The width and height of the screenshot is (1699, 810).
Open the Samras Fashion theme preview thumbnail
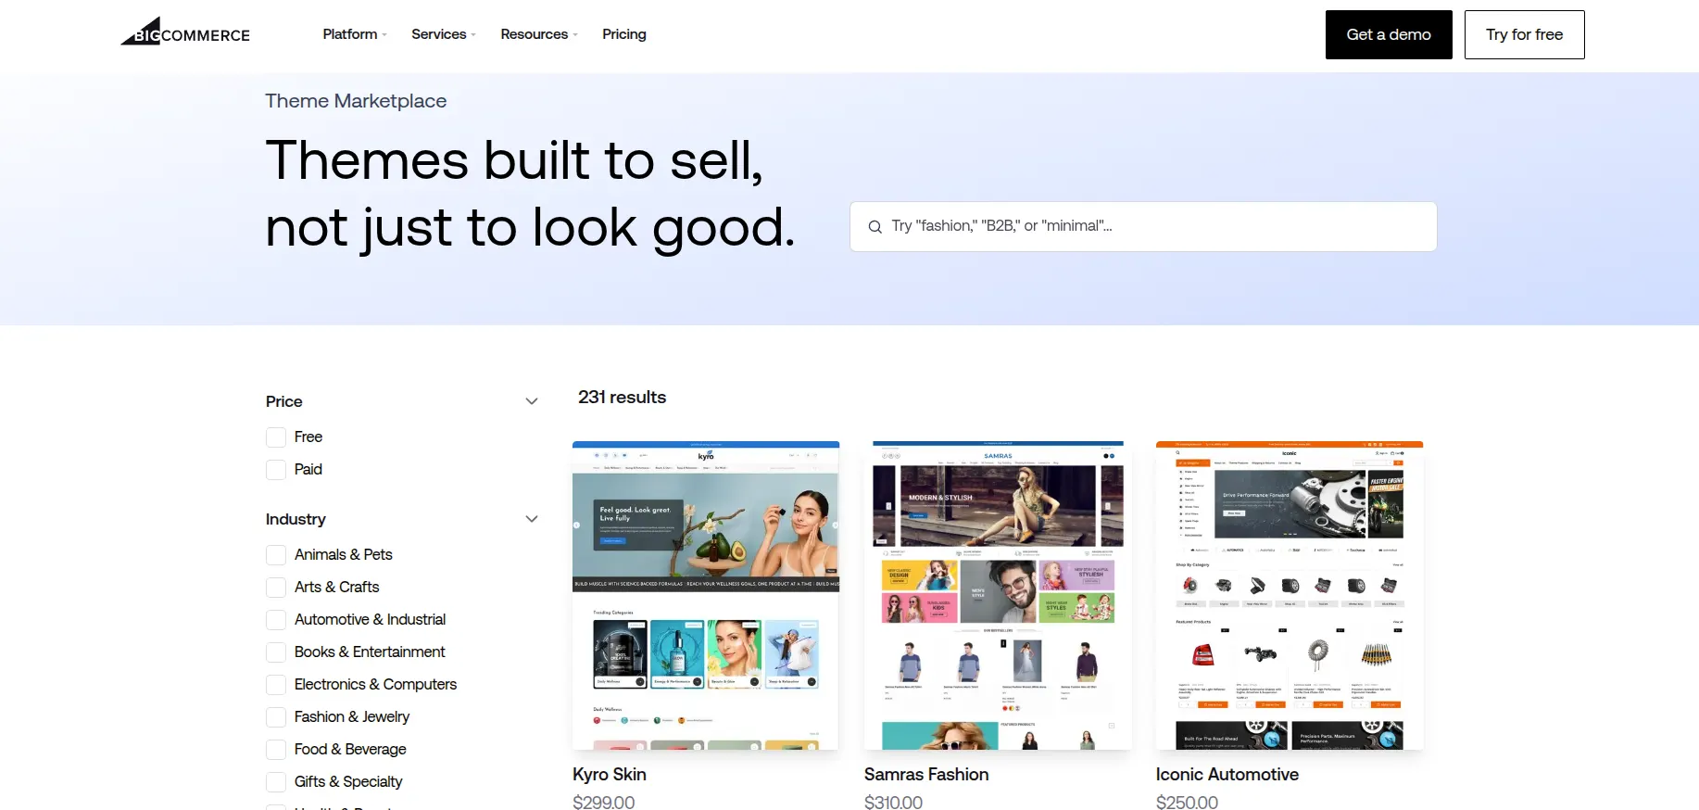pyautogui.click(x=998, y=595)
